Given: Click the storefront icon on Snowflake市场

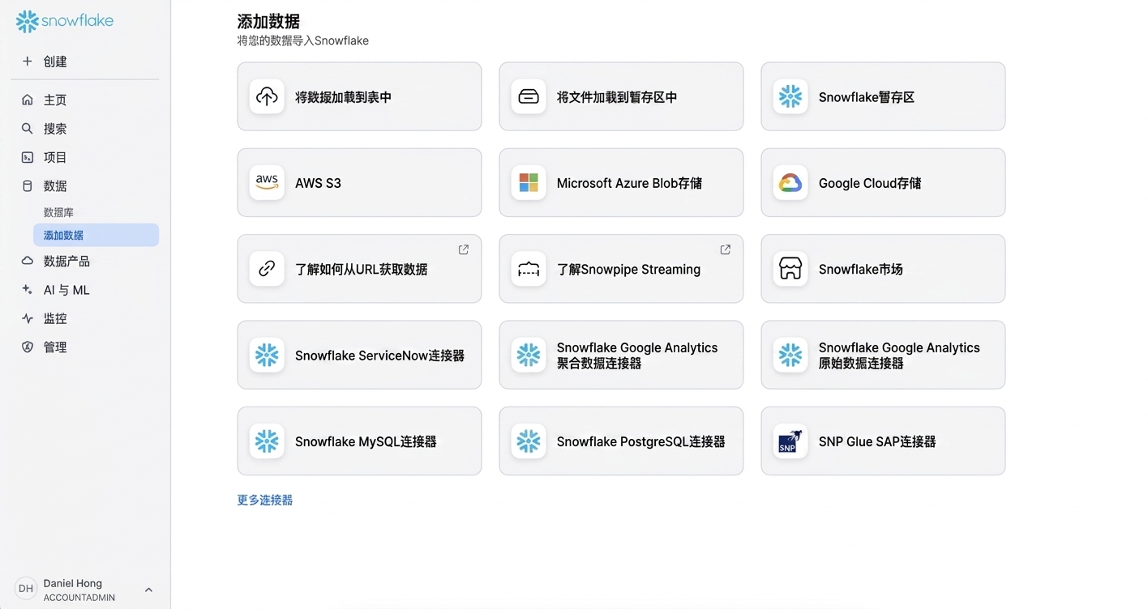Looking at the screenshot, I should (x=790, y=269).
